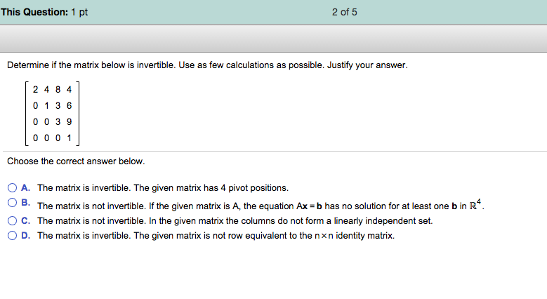Select the radio button for option A
The image size is (547, 299).
pyautogui.click(x=13, y=188)
